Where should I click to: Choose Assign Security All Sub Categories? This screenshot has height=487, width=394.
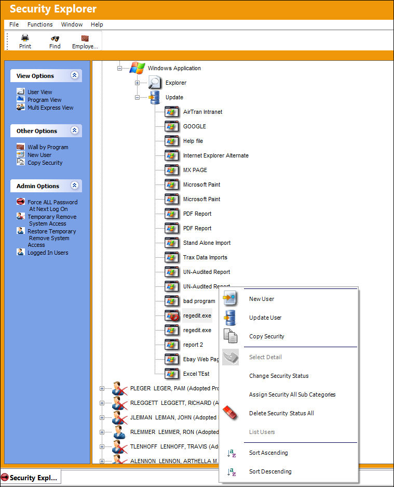click(292, 394)
